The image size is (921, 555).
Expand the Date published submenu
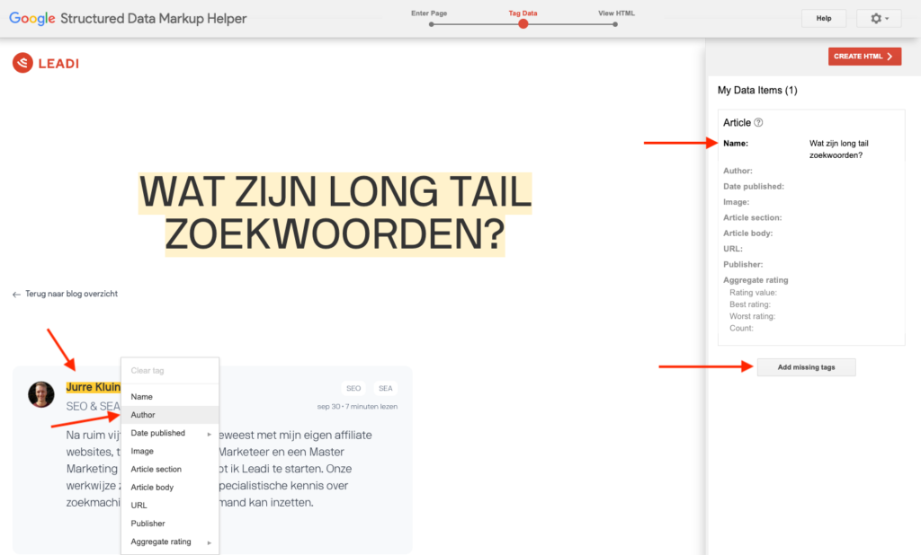click(170, 433)
